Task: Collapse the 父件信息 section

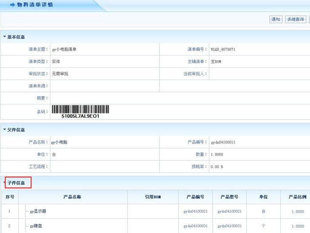Action: [x=4, y=130]
